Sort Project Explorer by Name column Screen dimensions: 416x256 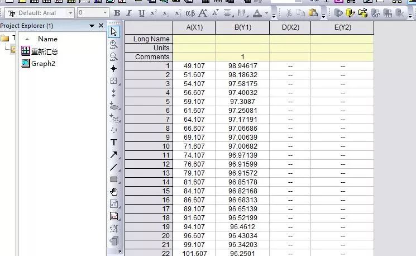tap(47, 39)
